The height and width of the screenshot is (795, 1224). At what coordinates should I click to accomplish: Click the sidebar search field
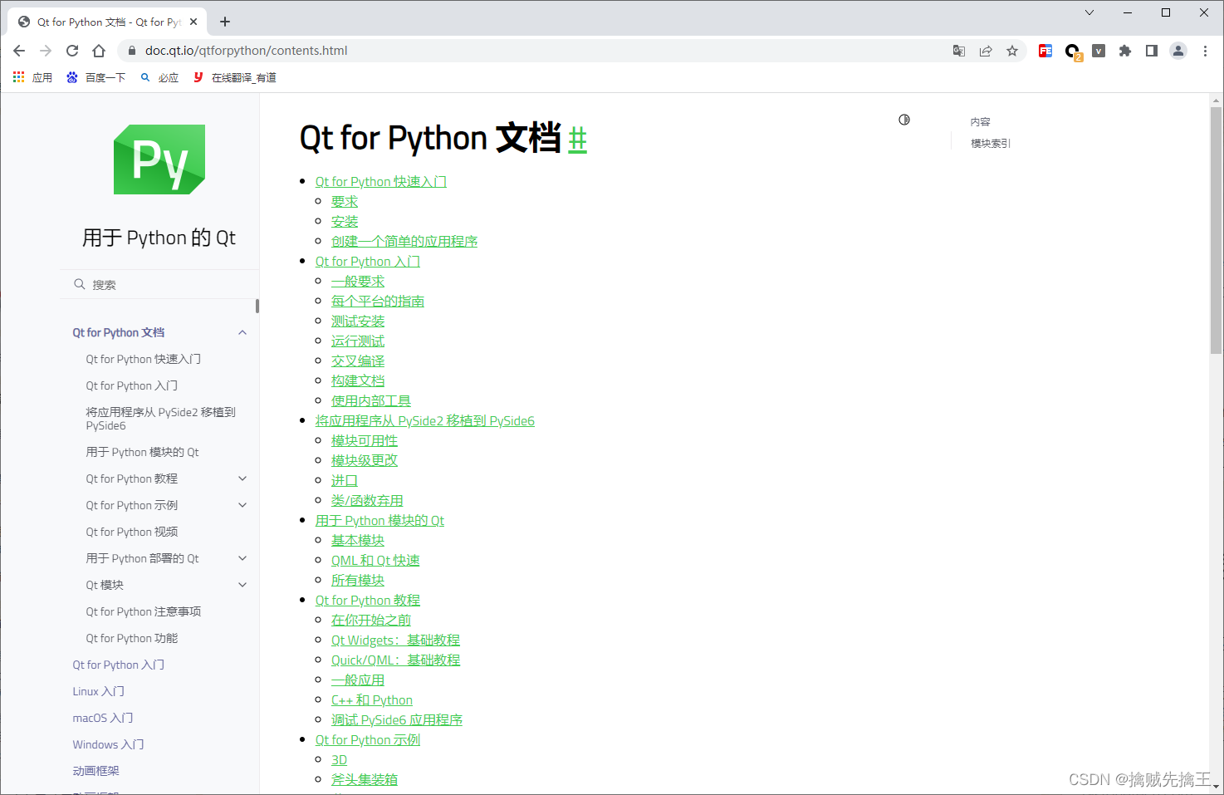[159, 284]
